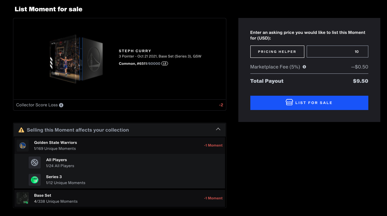The image size is (387, 216).
Task: Click the LE badge next to 60000
Action: pyautogui.click(x=165, y=63)
